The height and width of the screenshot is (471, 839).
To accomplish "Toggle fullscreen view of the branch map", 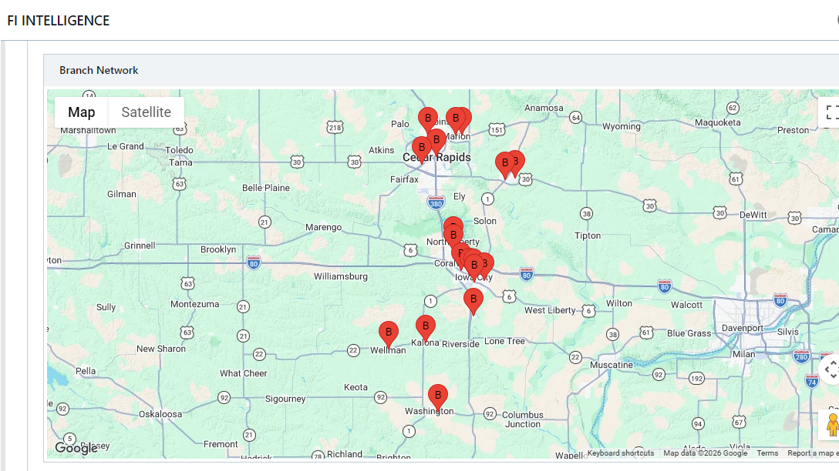I will [831, 112].
